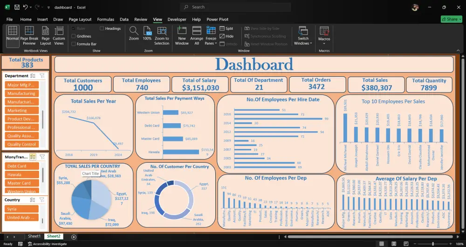Clear filter on MonyTran slicer
The image size is (466, 247).
click(x=42, y=157)
